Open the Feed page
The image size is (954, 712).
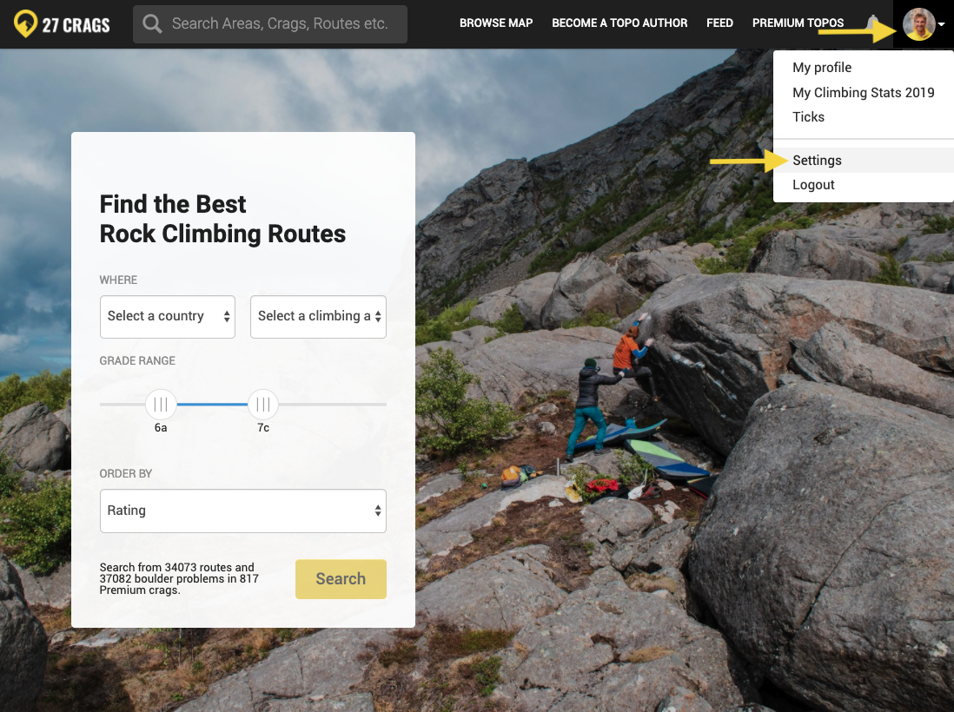click(x=719, y=23)
